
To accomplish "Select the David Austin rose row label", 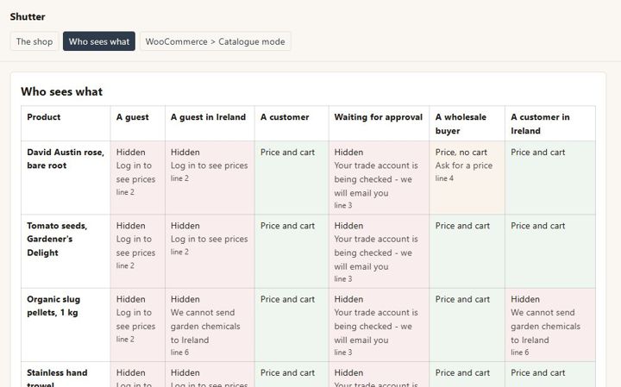I will point(66,159).
